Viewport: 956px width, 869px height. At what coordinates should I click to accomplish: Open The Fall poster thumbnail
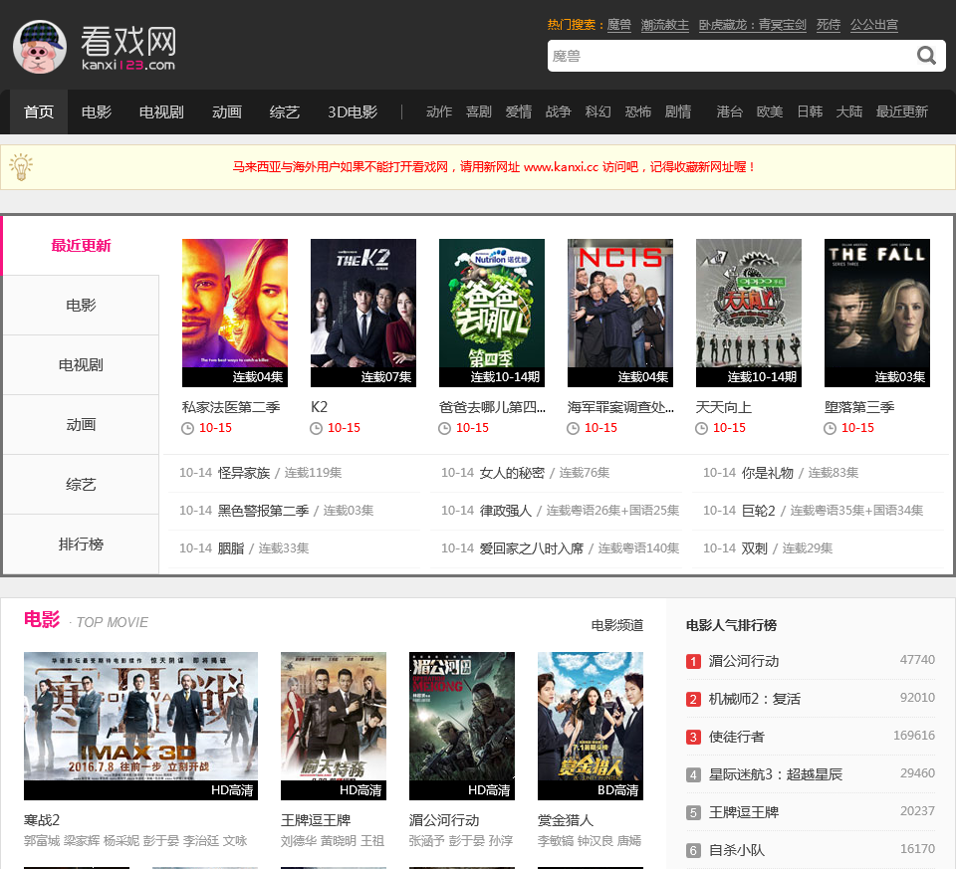click(x=877, y=313)
